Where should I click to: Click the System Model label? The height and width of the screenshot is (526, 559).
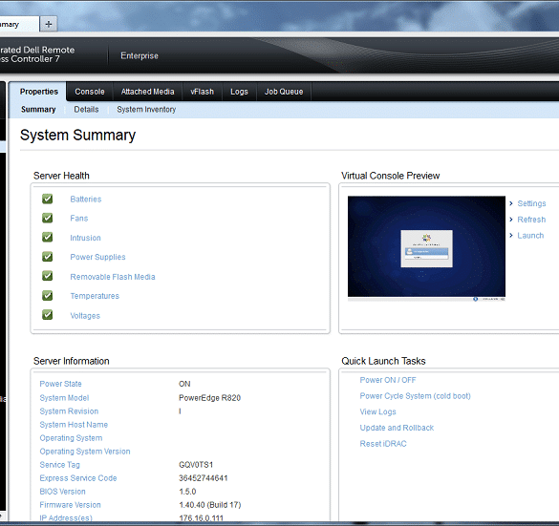[64, 398]
